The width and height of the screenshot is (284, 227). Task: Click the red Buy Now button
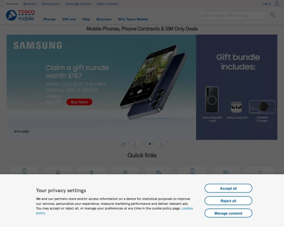[x=80, y=102]
